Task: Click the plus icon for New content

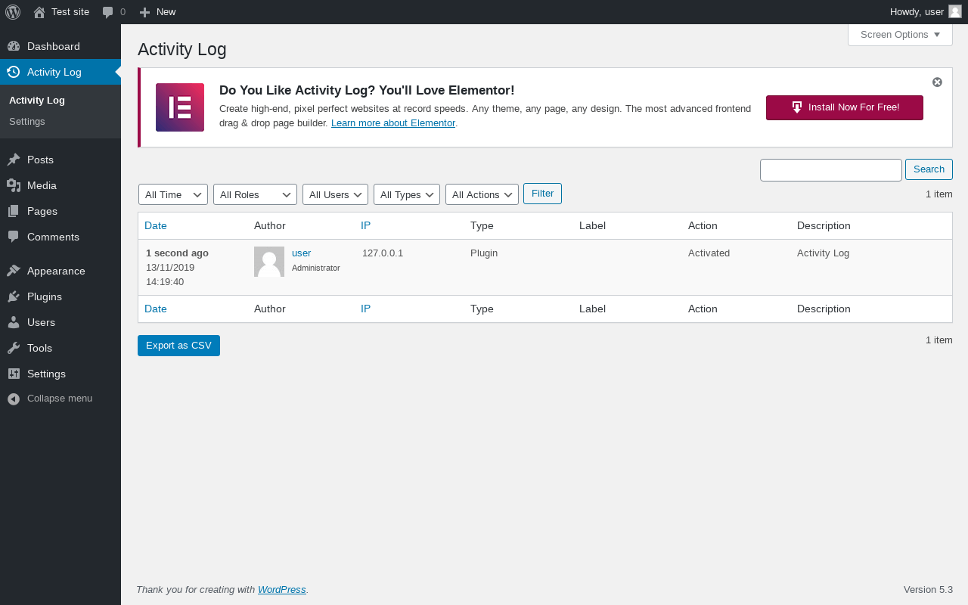Action: [145, 12]
